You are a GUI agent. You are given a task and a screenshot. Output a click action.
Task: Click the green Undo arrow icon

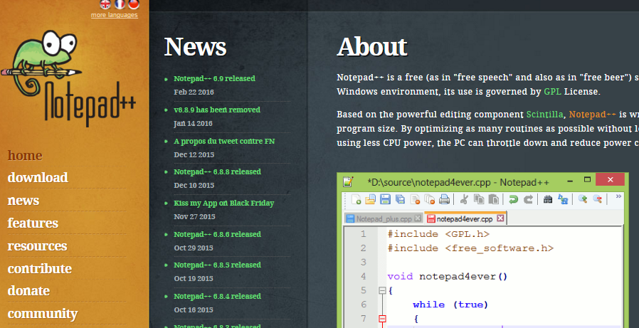514,199
